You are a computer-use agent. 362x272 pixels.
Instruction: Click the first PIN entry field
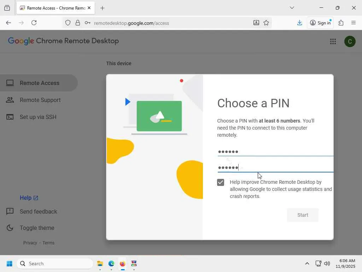275,152
